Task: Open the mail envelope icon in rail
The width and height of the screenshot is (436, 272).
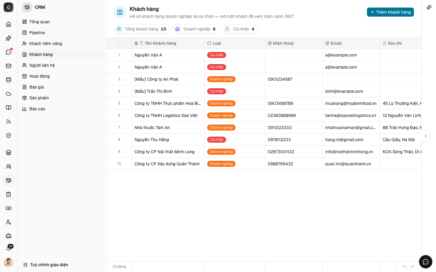Action: click(x=8, y=66)
